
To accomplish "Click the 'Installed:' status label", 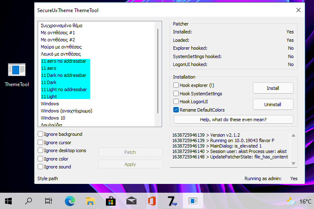I will 183,32.
